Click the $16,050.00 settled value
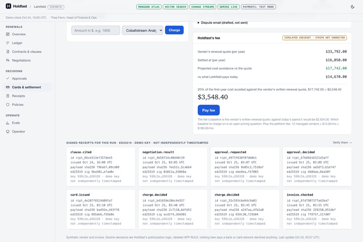This screenshot has width=363, height=242. [336, 60]
